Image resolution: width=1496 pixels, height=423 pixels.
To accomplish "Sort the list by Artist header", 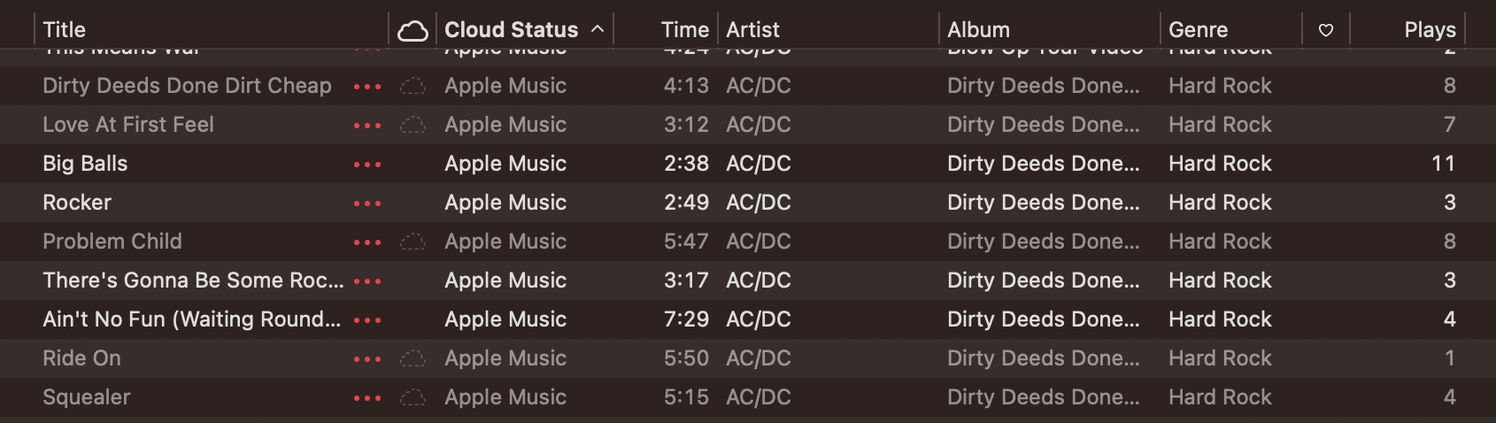I will (x=752, y=30).
